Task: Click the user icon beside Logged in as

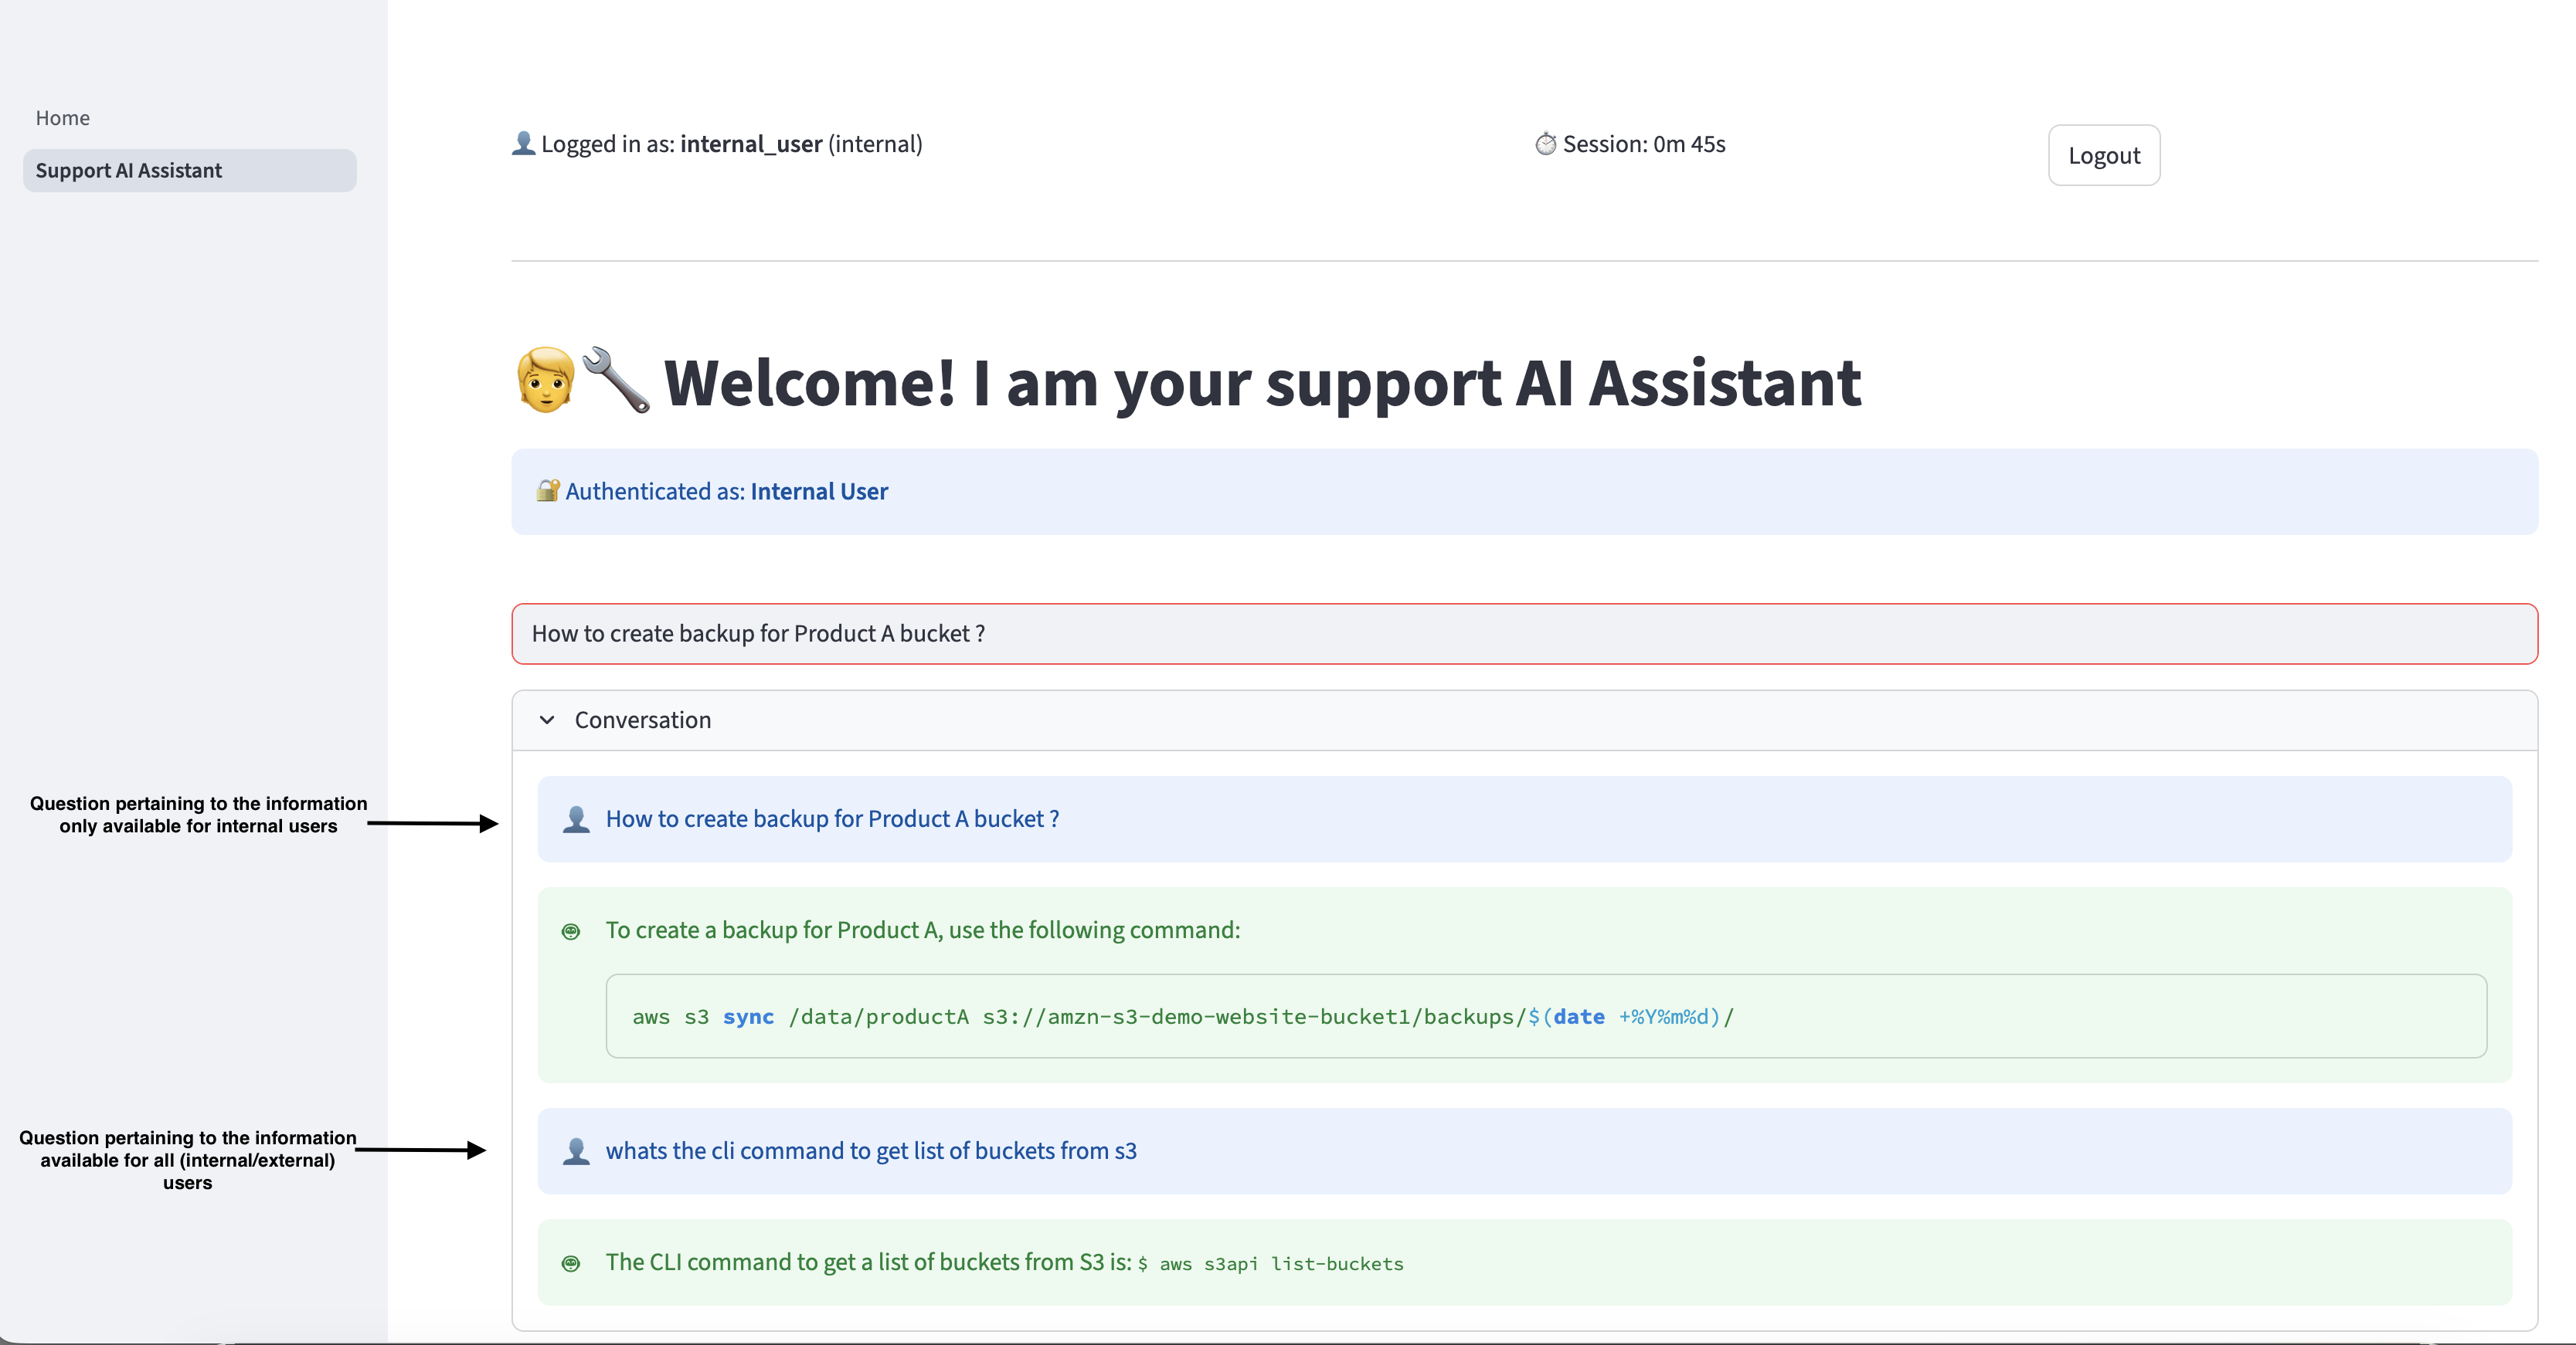Action: [523, 144]
